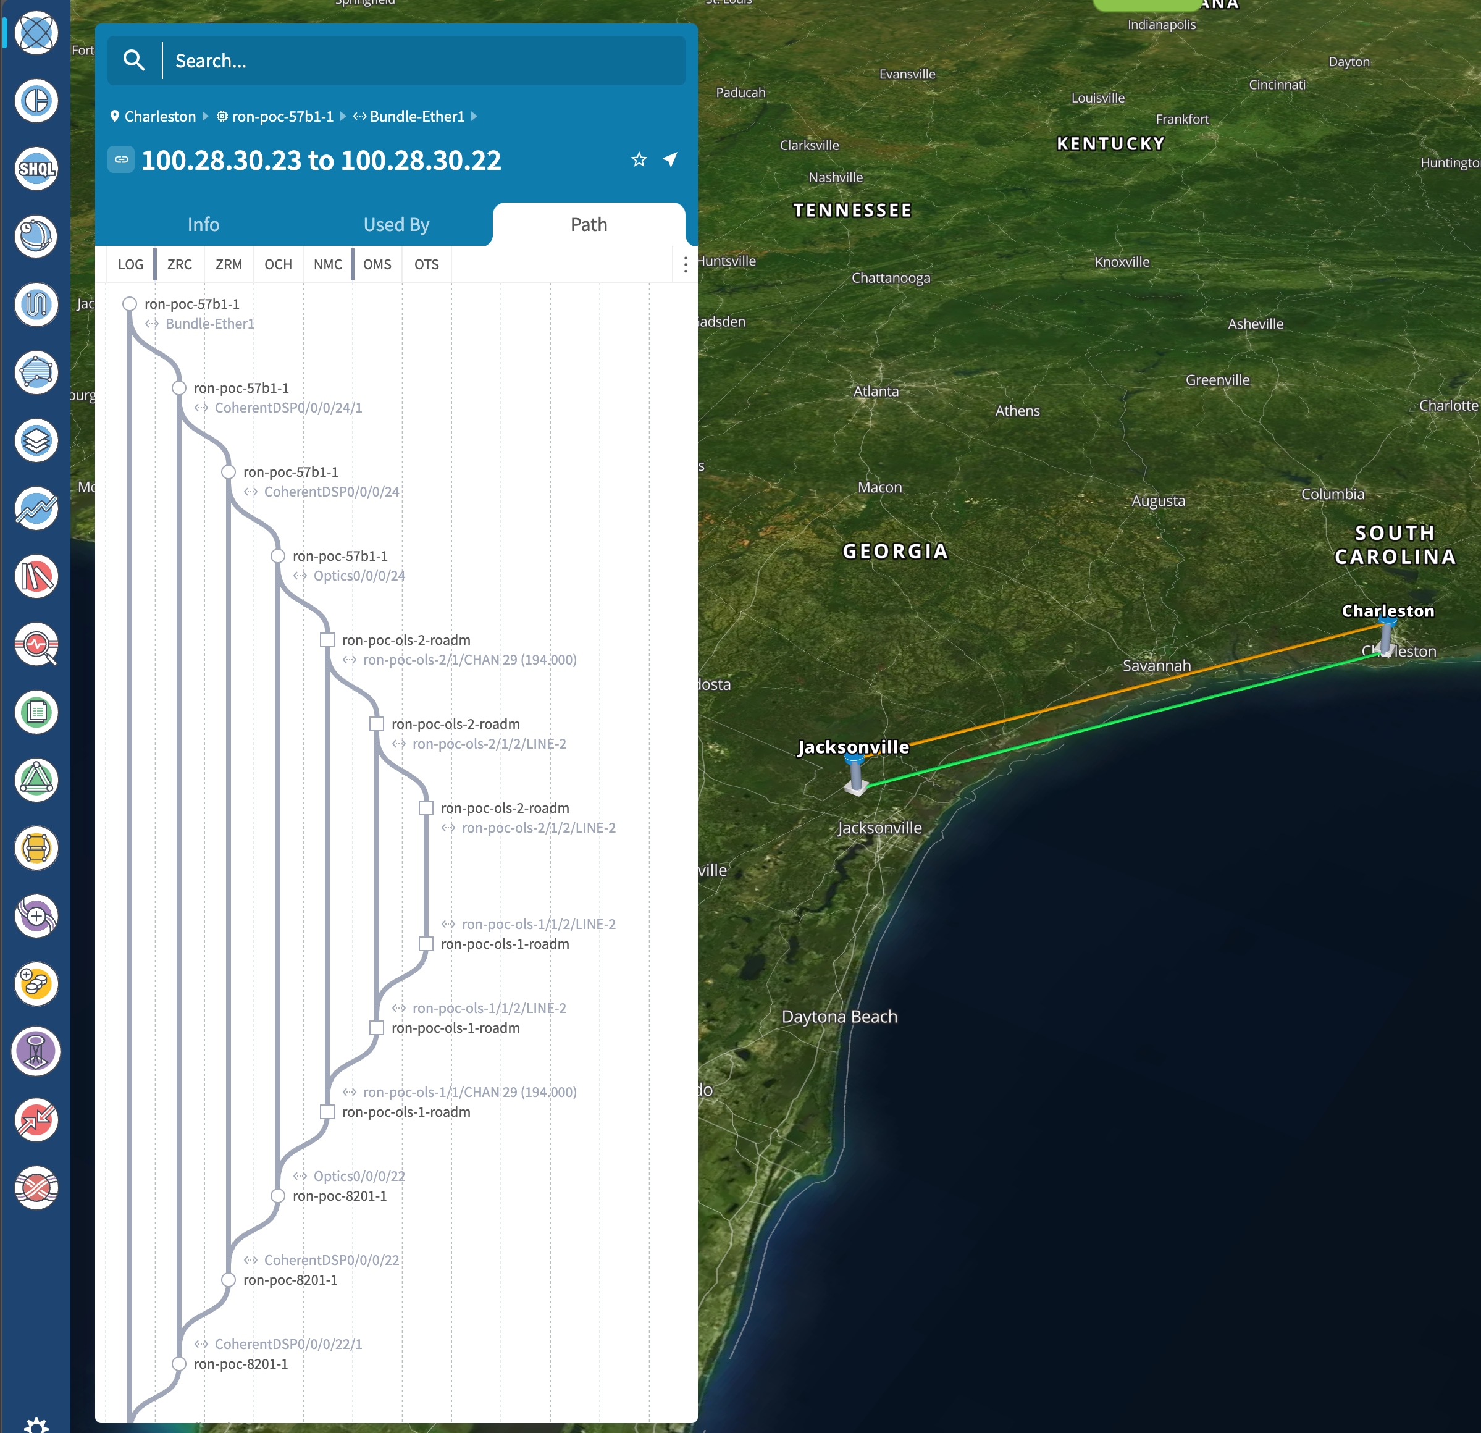1481x1433 pixels.
Task: Expand the arrow after Charleston breadcrumb
Action: (x=205, y=116)
